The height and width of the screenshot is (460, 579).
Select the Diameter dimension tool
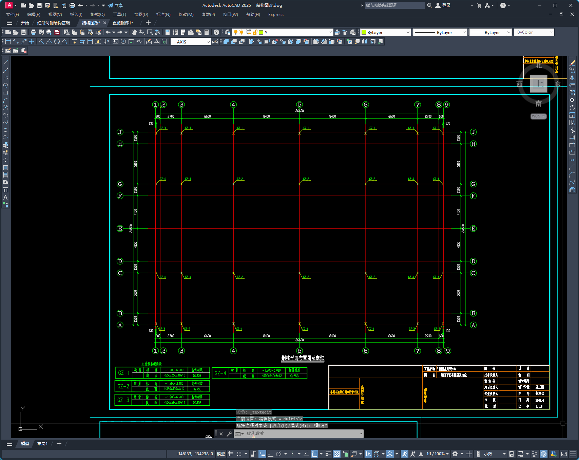coord(57,41)
